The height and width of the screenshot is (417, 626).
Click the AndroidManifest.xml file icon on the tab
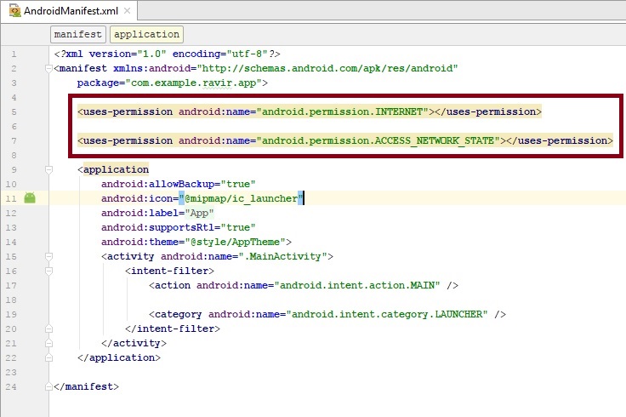(x=14, y=11)
